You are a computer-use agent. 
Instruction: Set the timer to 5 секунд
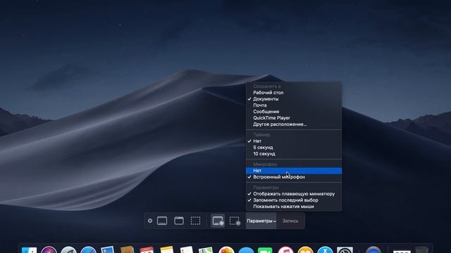[x=294, y=148]
